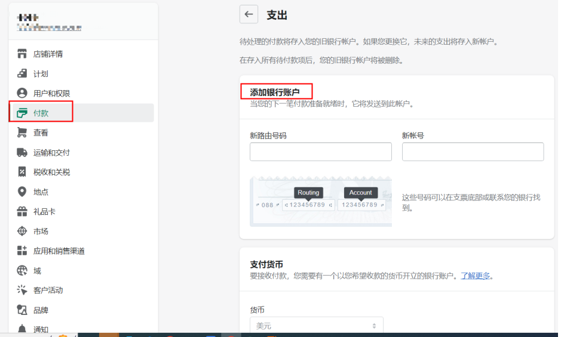Select 品牌 in the settings sidebar

click(x=41, y=310)
